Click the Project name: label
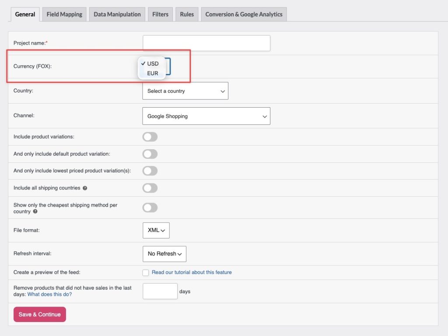The image size is (448, 336). pyautogui.click(x=31, y=43)
